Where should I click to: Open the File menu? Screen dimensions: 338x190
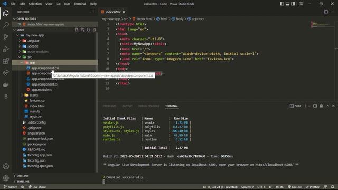(x=13, y=4)
